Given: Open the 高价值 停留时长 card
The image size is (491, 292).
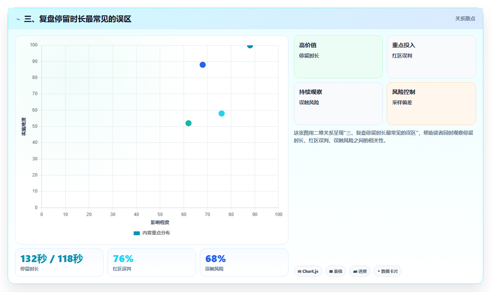Looking at the screenshot, I should coord(338,57).
